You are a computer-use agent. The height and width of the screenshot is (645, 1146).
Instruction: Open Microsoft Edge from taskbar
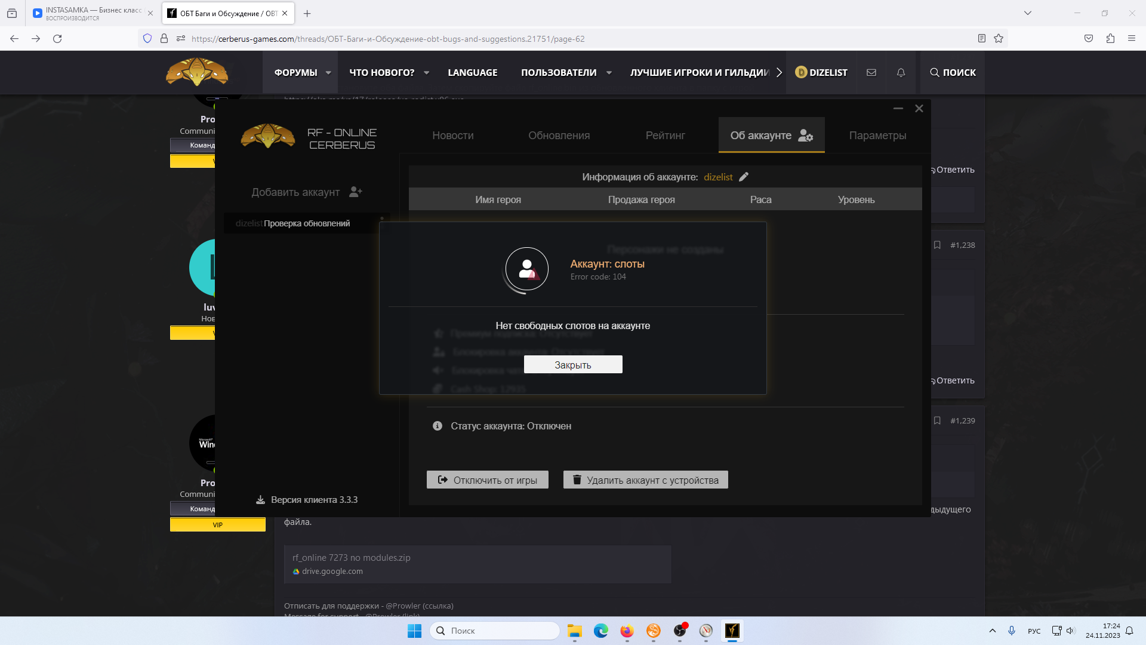pos(601,631)
